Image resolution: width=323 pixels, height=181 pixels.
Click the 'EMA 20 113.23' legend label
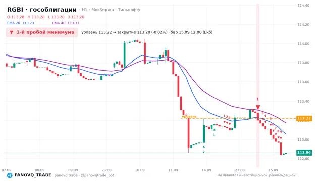pos(21,23)
